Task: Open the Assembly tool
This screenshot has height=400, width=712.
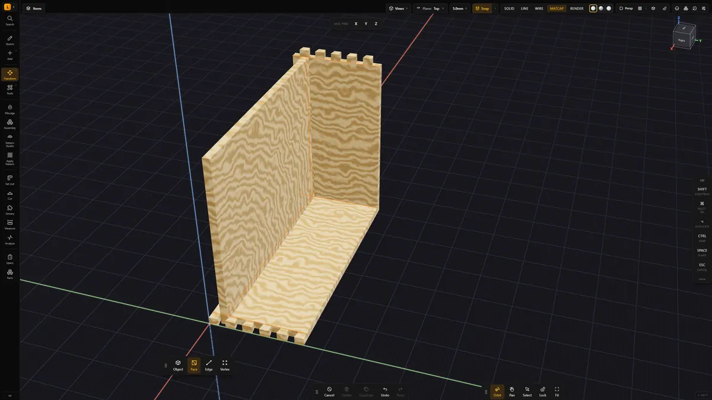Action: tap(9, 124)
